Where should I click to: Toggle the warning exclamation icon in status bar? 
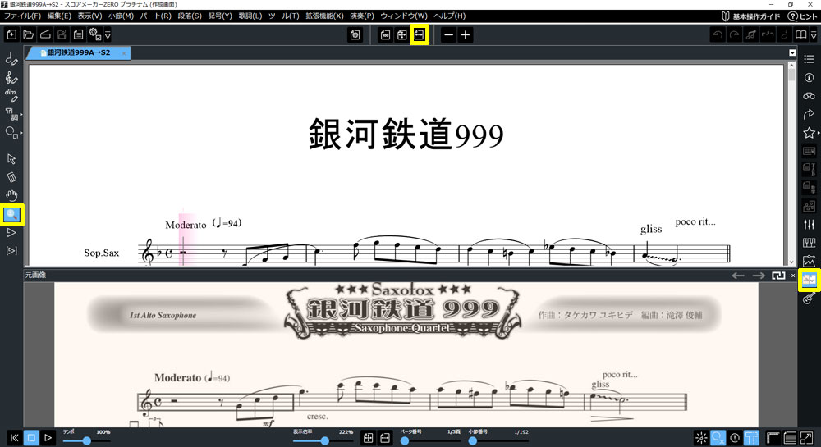(x=735, y=438)
